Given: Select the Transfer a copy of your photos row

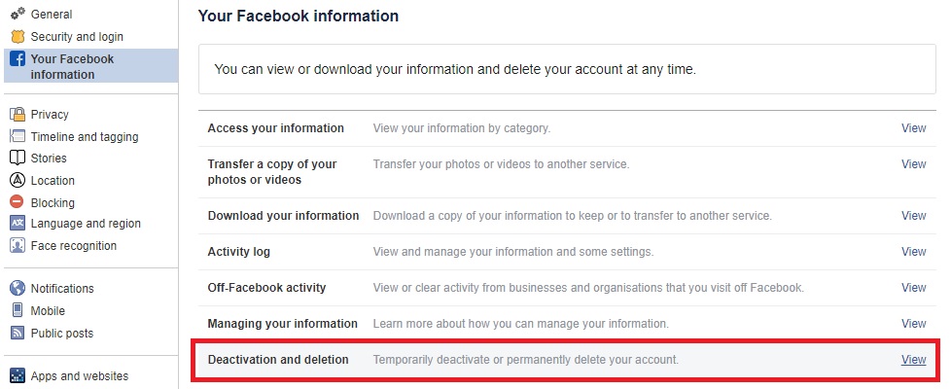Looking at the screenshot, I should pos(272,172).
